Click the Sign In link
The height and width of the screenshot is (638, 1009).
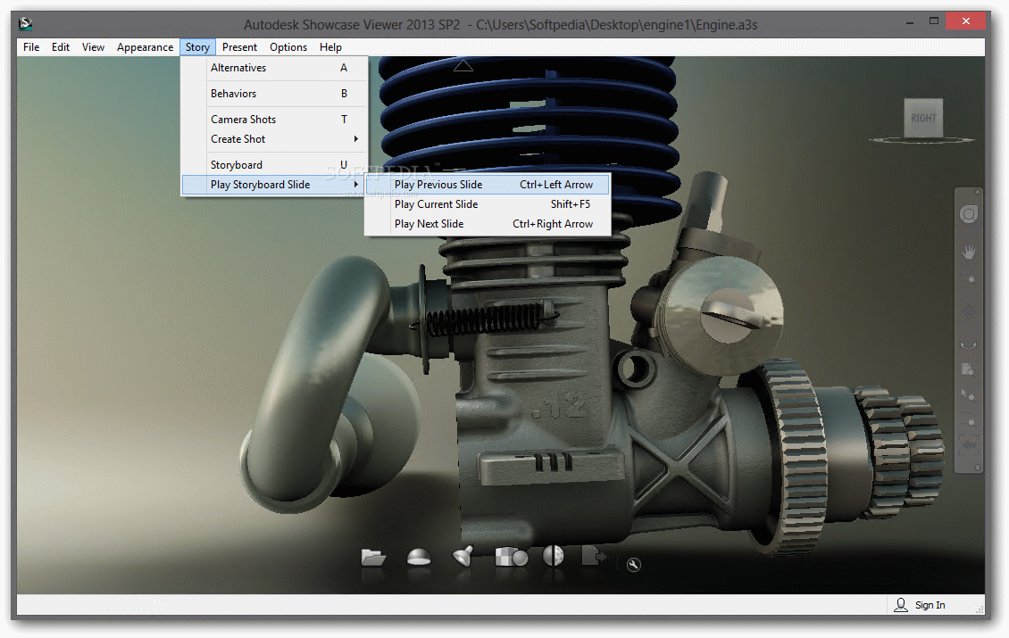(930, 605)
